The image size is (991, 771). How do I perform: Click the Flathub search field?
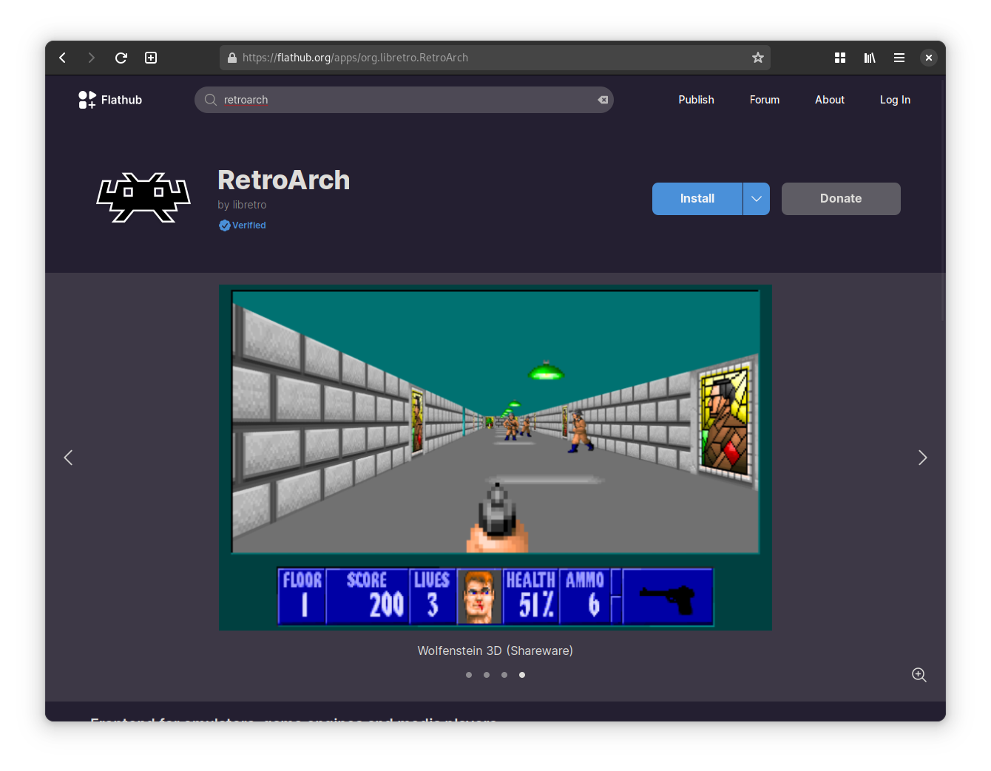[x=404, y=100]
